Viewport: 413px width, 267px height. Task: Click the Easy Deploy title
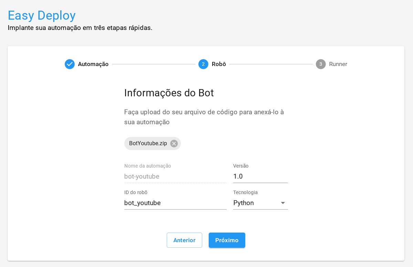coord(42,15)
